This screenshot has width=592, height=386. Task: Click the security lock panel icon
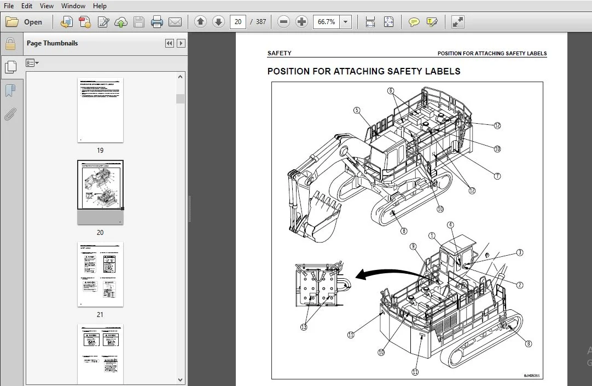coord(10,44)
